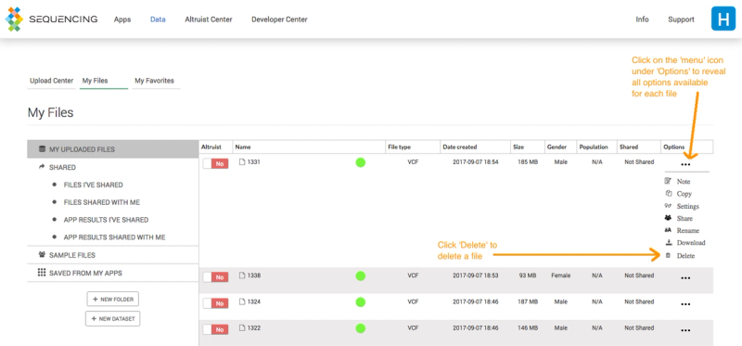Click the 2017-09-07 18:54 date cell
This screenshot has height=346, width=742.
(x=476, y=162)
